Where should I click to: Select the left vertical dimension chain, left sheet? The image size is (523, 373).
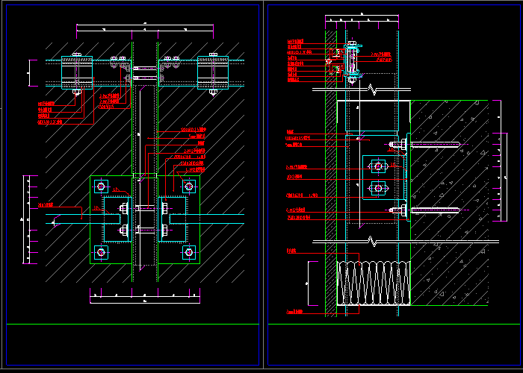pyautogui.click(x=26, y=220)
